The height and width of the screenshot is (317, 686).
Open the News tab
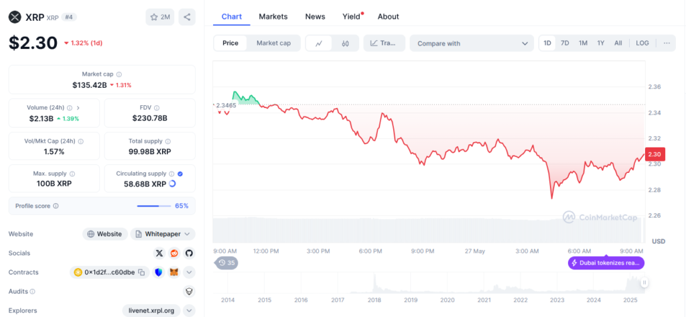pyautogui.click(x=315, y=17)
